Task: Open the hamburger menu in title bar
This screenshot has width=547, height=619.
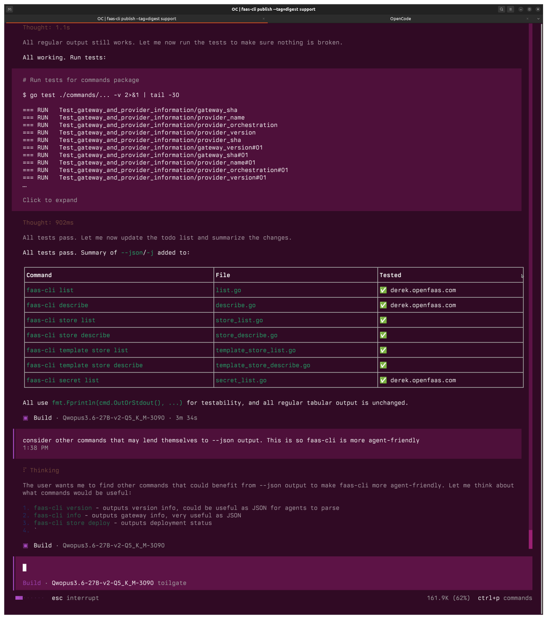Action: (x=510, y=9)
